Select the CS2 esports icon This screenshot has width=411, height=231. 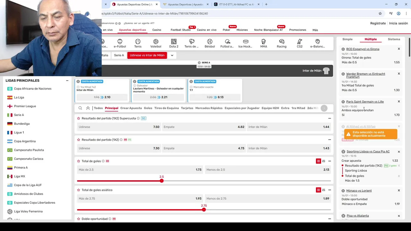click(x=300, y=43)
